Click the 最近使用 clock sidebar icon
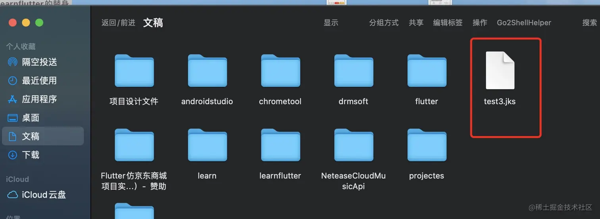This screenshot has height=219, width=600. pos(13,81)
